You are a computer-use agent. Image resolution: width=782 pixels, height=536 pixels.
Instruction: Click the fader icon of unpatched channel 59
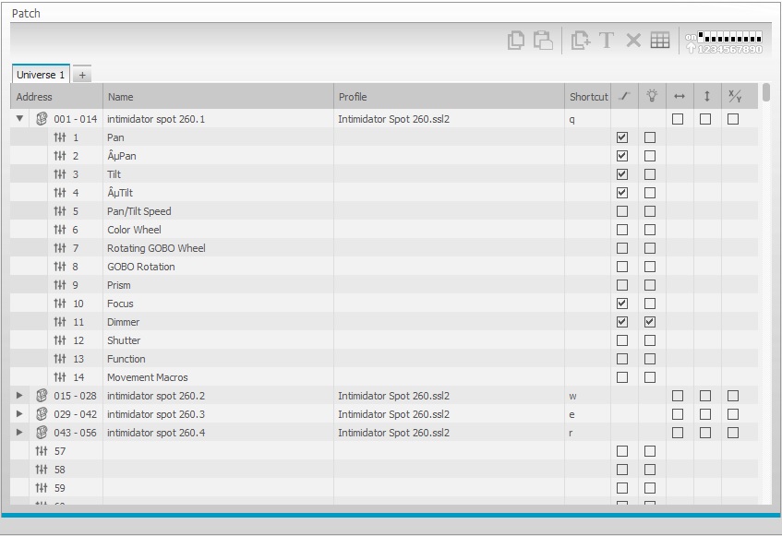pyautogui.click(x=42, y=488)
